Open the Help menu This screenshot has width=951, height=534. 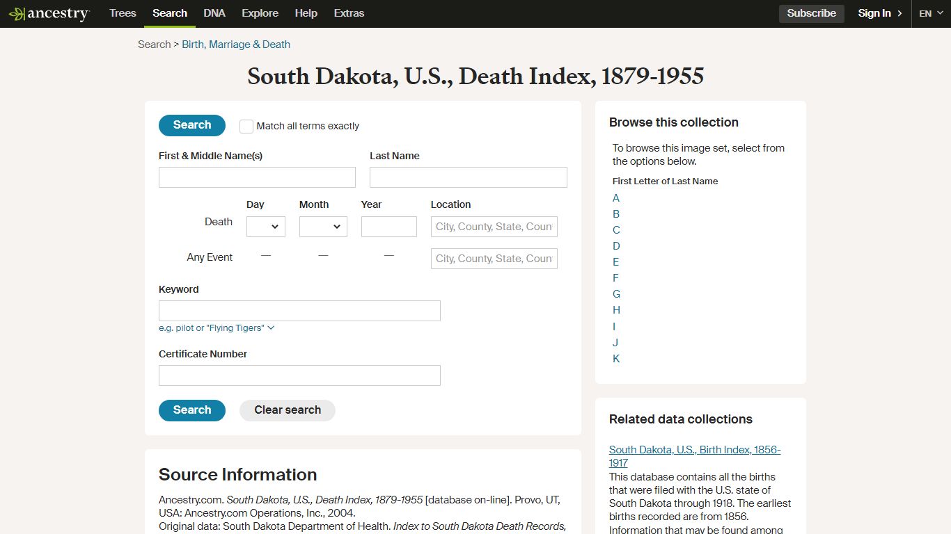(x=306, y=13)
